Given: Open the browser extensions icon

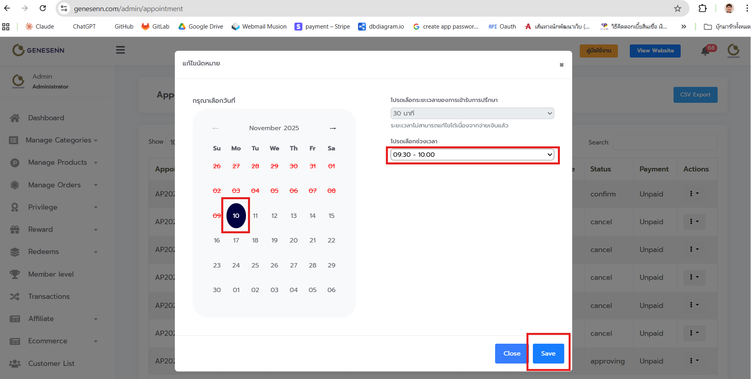Looking at the screenshot, I should (x=702, y=8).
